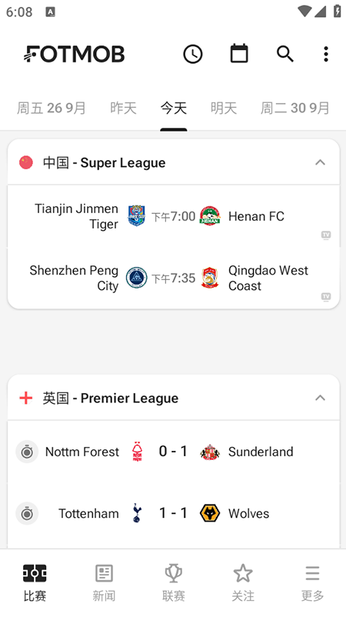The width and height of the screenshot is (346, 617).
Task: Open the 联赛 trophy tab
Action: pyautogui.click(x=174, y=583)
